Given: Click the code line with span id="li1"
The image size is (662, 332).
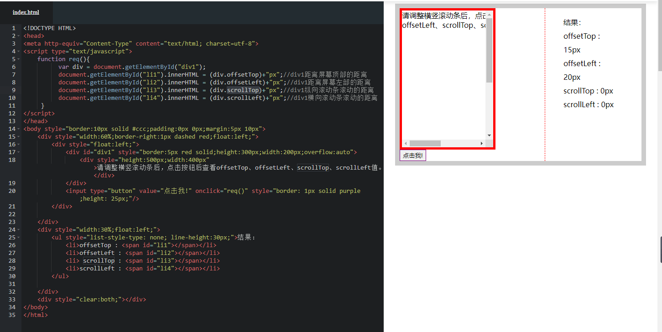Looking at the screenshot, I should 141,245.
